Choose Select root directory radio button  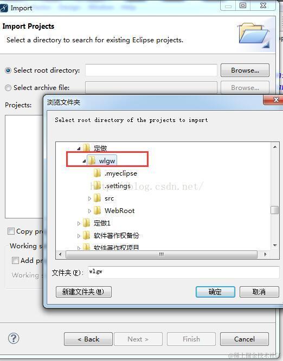[8, 70]
